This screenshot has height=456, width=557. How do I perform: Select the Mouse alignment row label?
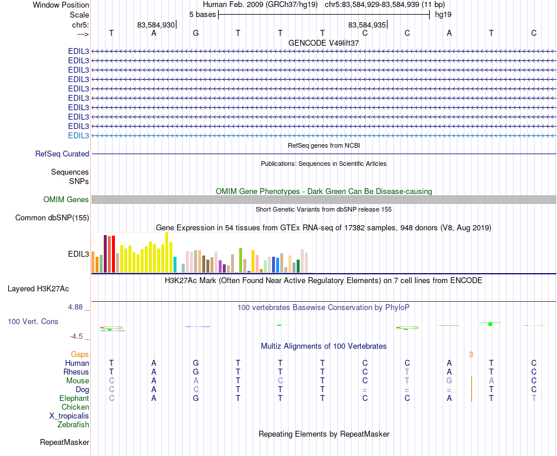77,381
